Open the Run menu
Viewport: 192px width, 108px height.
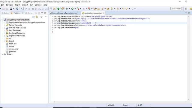pos(31,5)
